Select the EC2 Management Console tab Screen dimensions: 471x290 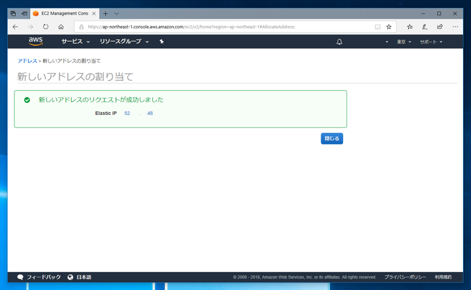[x=64, y=13]
